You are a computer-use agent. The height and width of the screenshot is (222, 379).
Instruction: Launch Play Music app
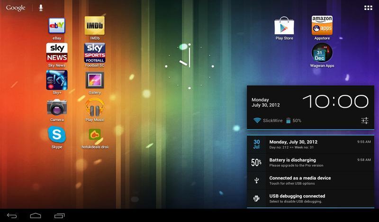click(x=95, y=107)
